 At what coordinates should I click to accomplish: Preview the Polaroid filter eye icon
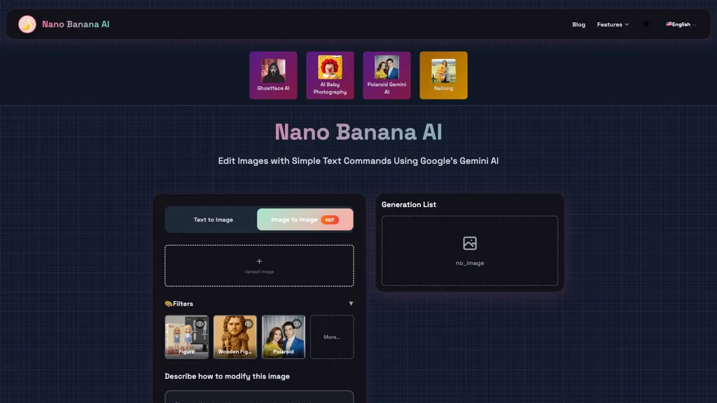(297, 324)
